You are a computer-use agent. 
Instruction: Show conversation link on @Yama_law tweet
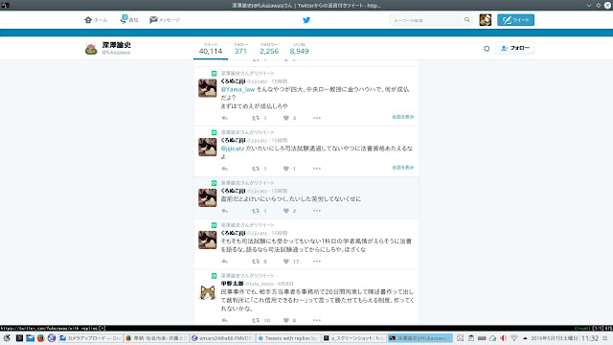click(402, 117)
